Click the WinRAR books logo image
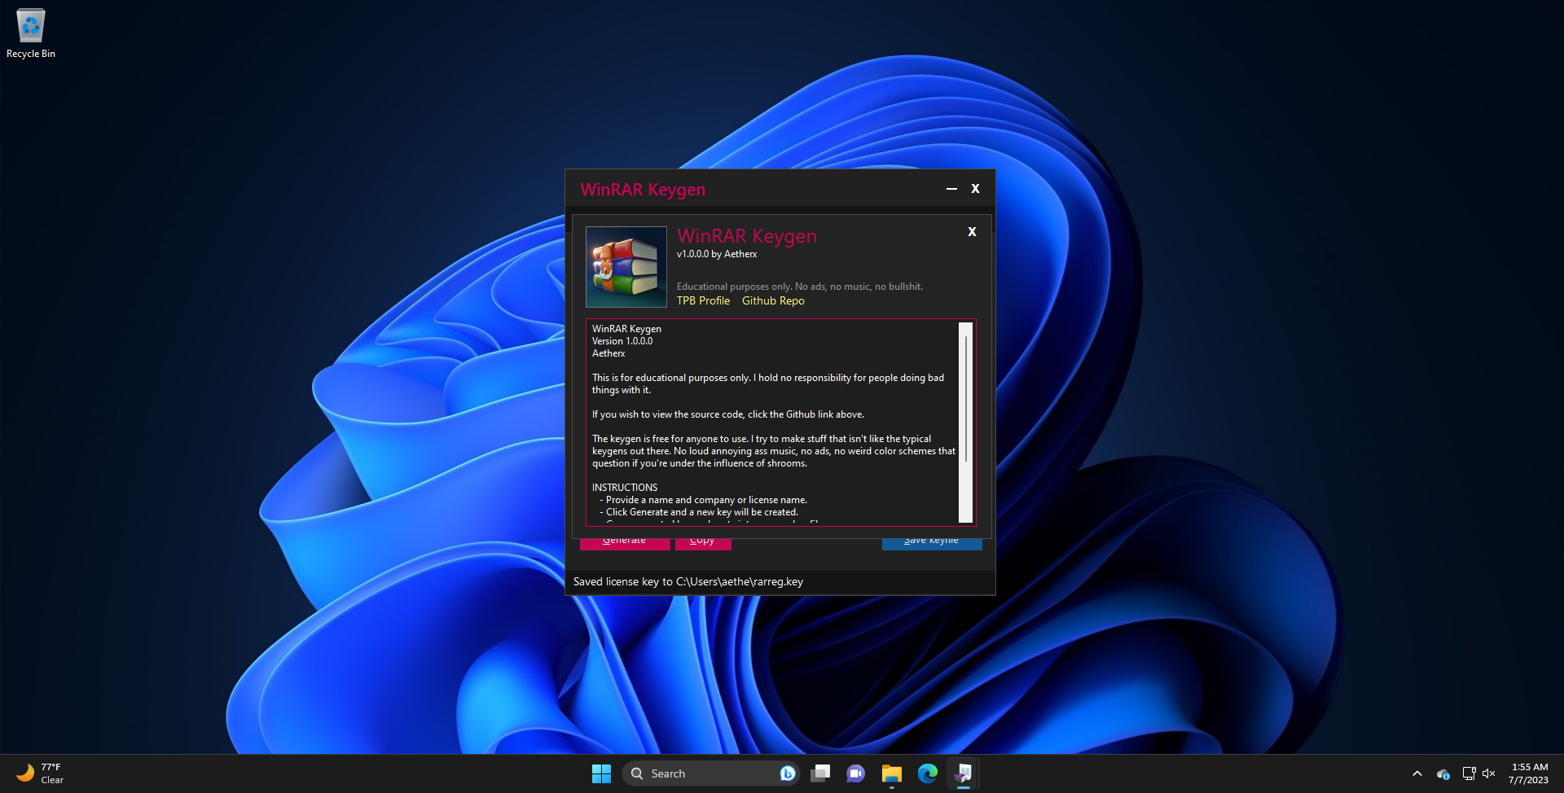The width and height of the screenshot is (1564, 793). pos(626,267)
